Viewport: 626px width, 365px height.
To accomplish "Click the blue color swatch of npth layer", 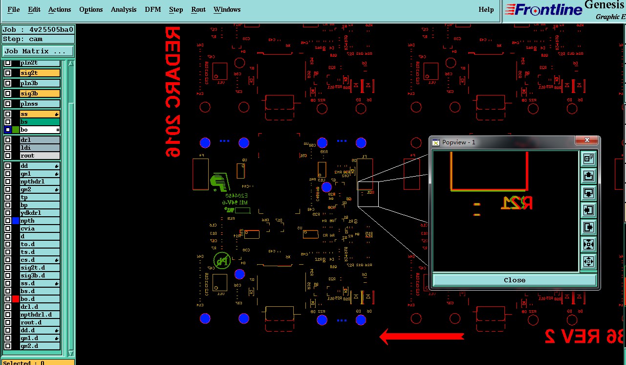I will click(16, 221).
